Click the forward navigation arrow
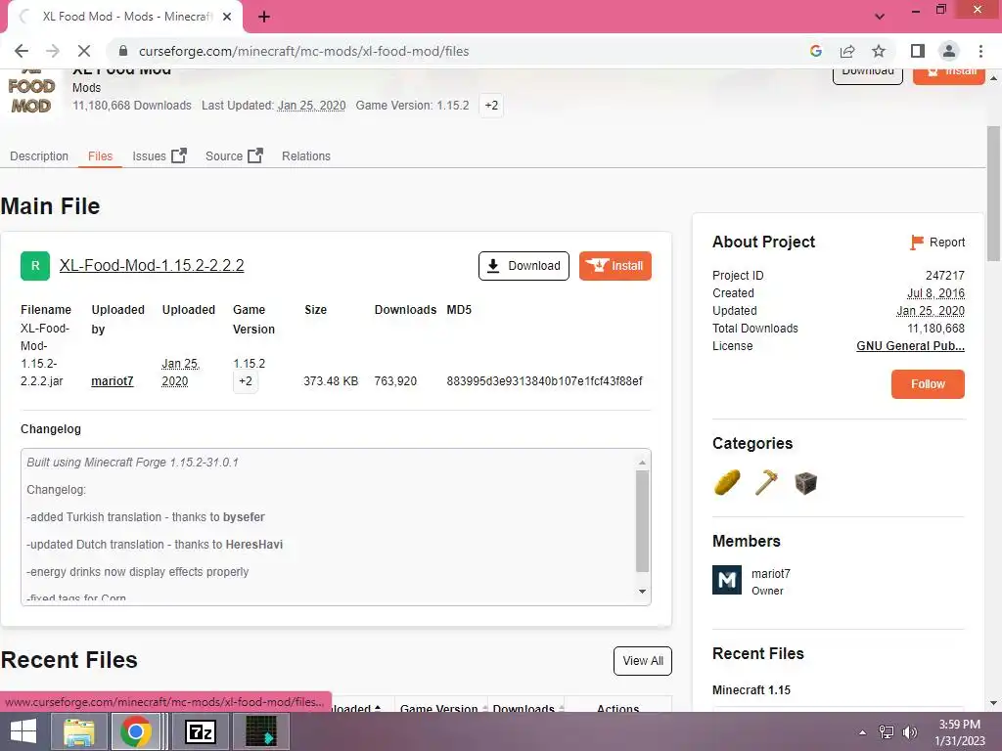 53,51
